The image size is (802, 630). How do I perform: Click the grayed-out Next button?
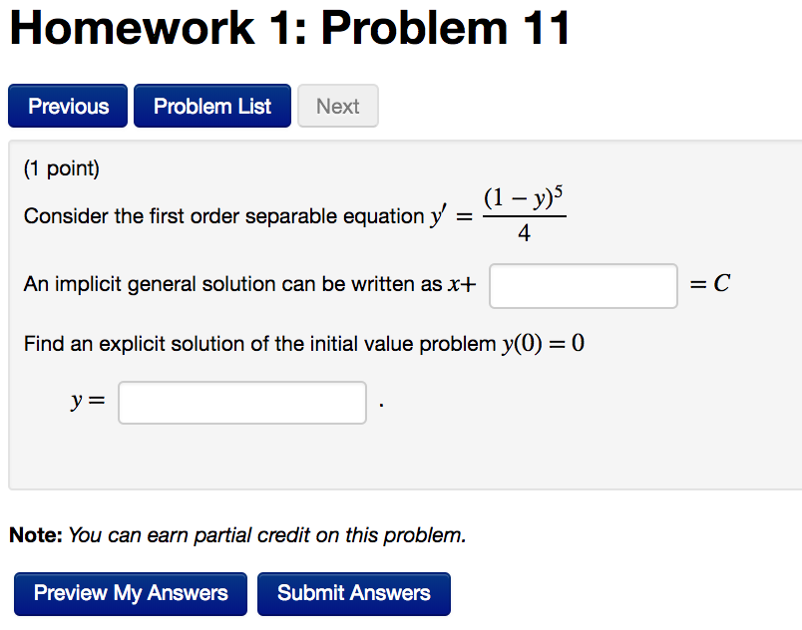(x=337, y=106)
